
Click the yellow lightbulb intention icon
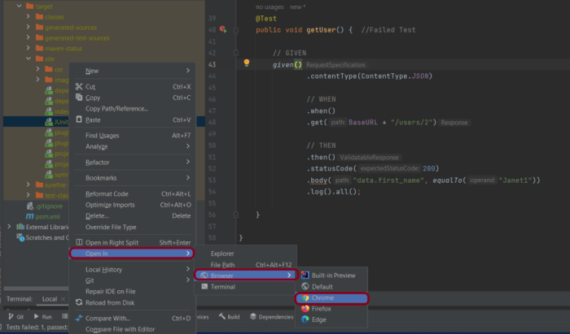pos(247,63)
